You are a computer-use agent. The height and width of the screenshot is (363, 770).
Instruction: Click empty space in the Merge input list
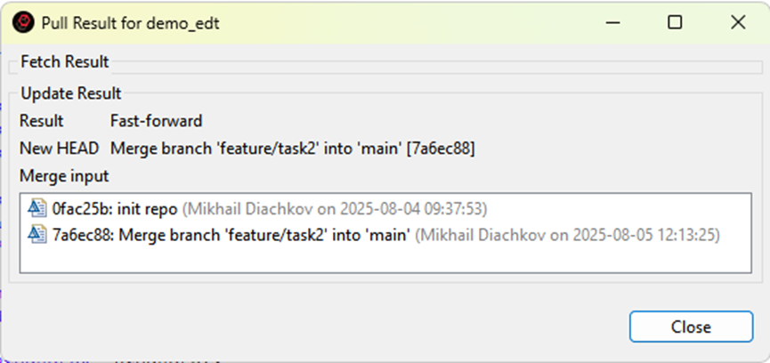pyautogui.click(x=383, y=259)
